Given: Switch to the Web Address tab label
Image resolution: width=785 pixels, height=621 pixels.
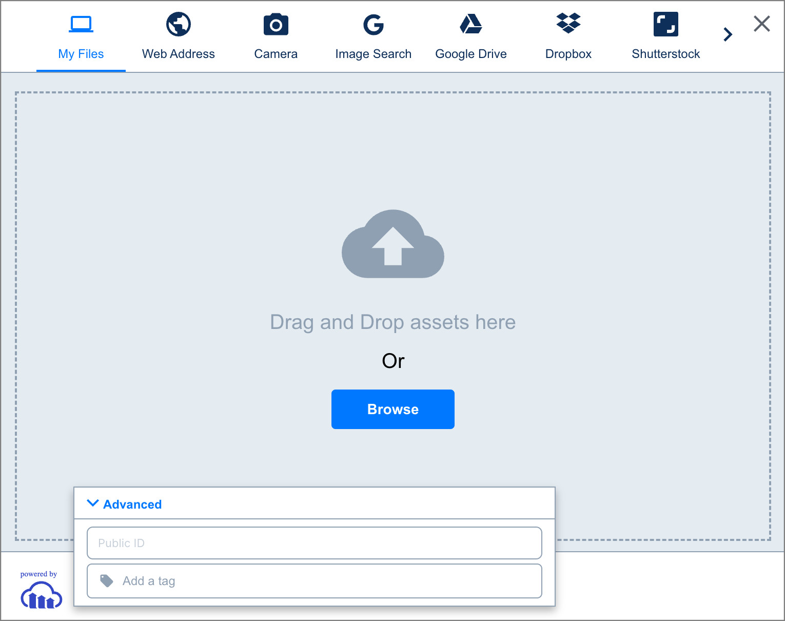Looking at the screenshot, I should pyautogui.click(x=179, y=54).
